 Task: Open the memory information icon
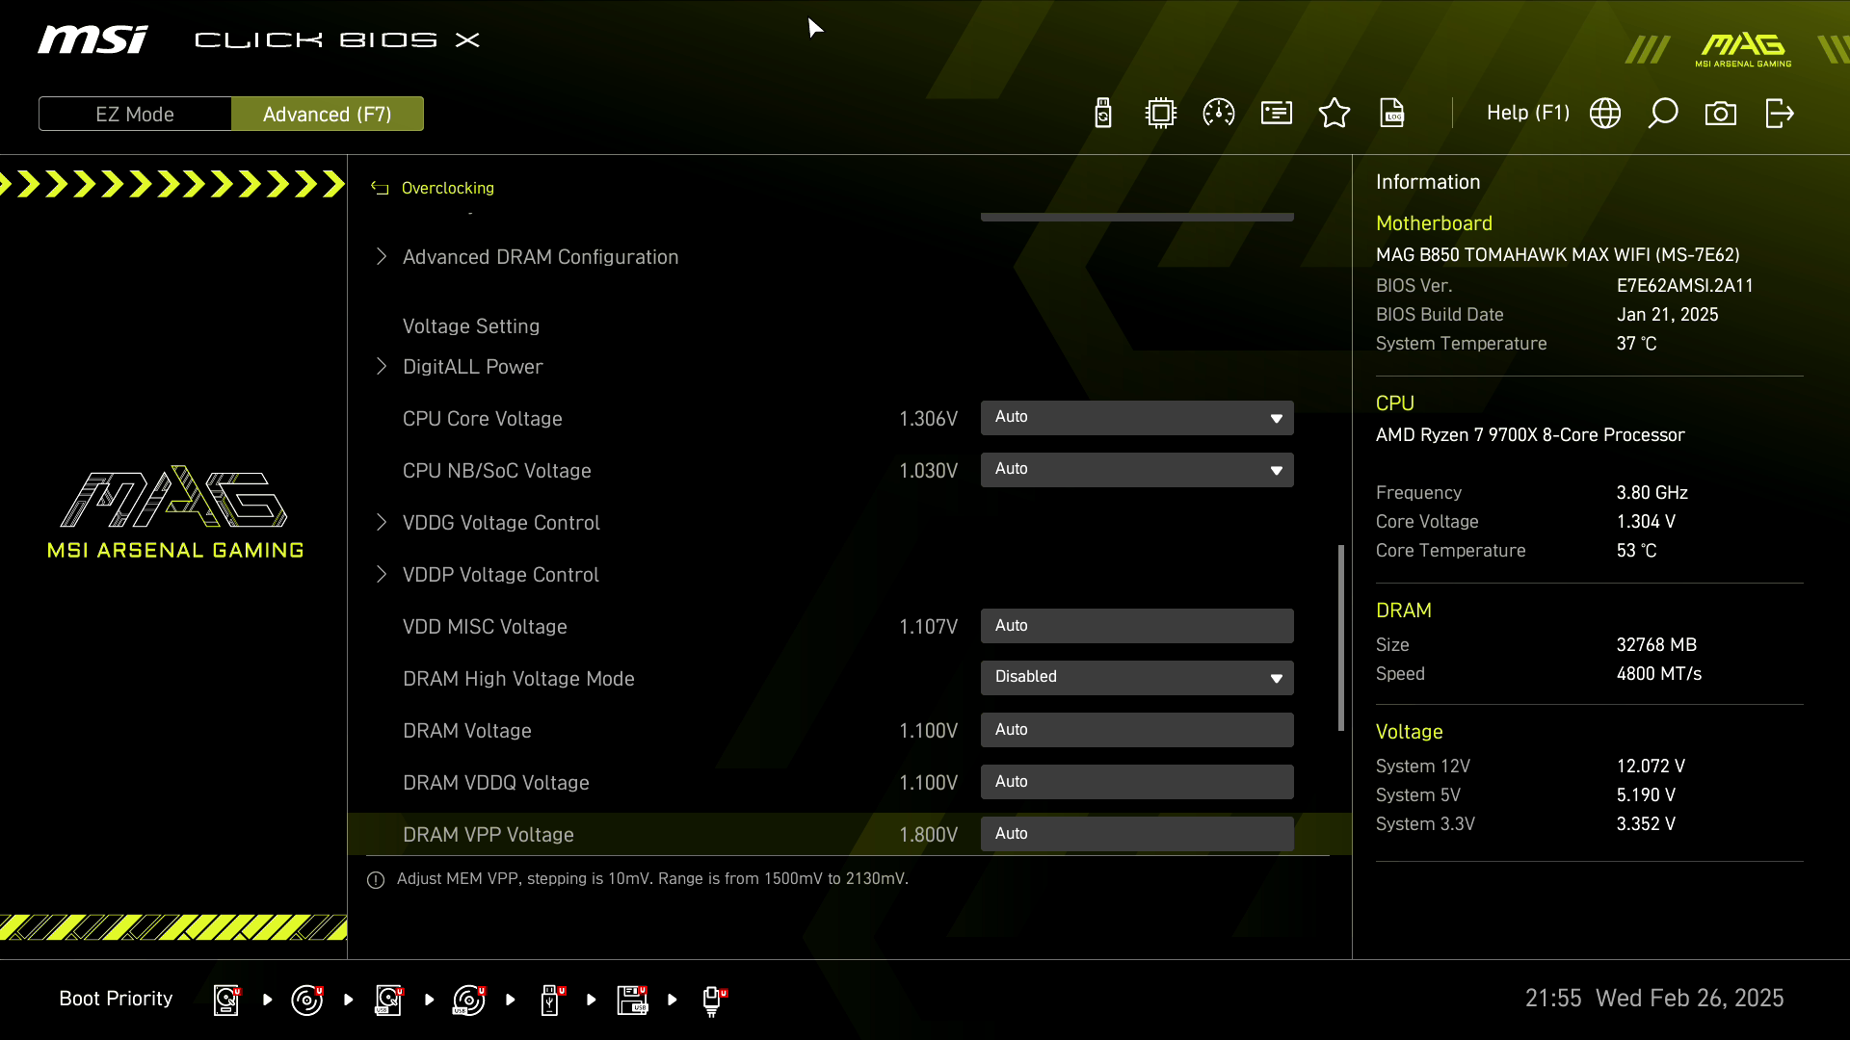coord(1276,113)
